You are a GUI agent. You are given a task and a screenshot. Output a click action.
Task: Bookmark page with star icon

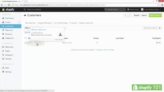click(x=158, y=5)
